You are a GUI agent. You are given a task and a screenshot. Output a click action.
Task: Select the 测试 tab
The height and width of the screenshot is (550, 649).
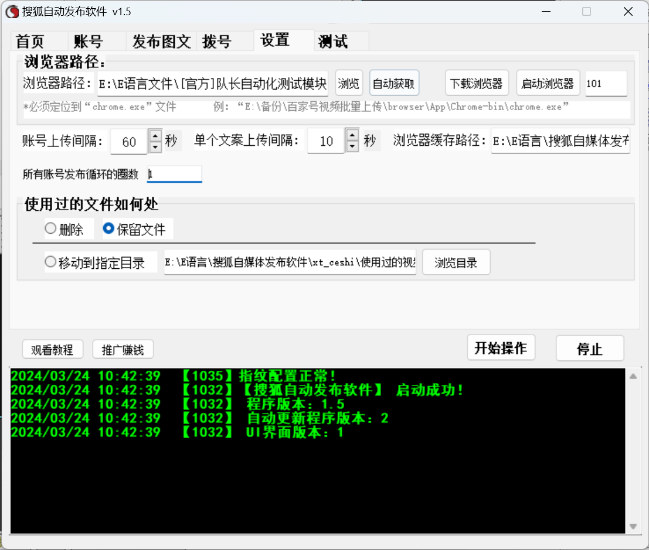pos(333,42)
